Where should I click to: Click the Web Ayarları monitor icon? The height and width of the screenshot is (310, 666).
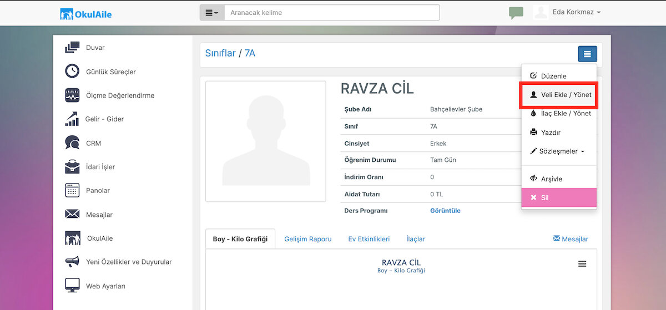click(72, 286)
